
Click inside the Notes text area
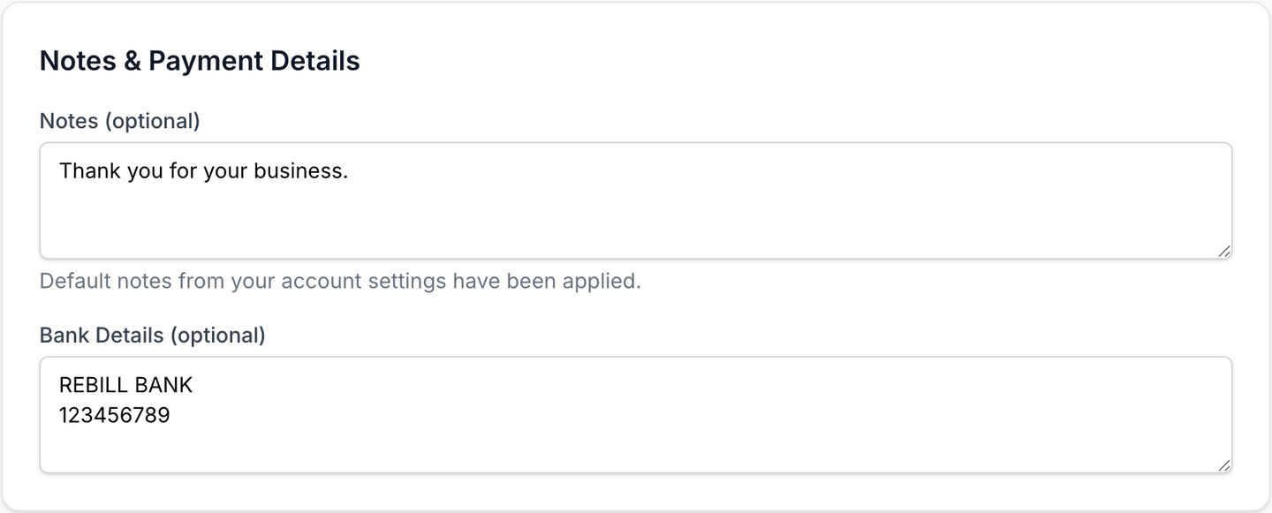coord(636,212)
